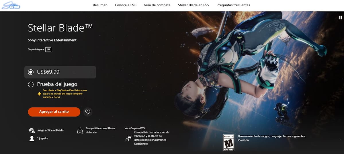Open the Resumen section
This screenshot has width=344, height=154.
point(100,5)
